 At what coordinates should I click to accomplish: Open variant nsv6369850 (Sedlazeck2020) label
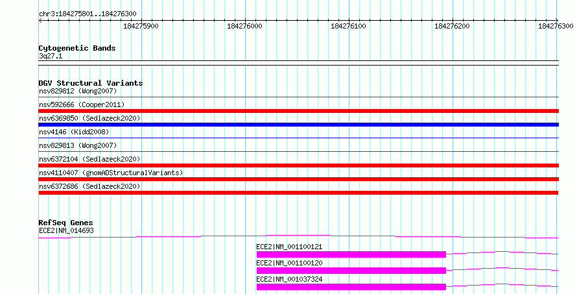(x=89, y=118)
